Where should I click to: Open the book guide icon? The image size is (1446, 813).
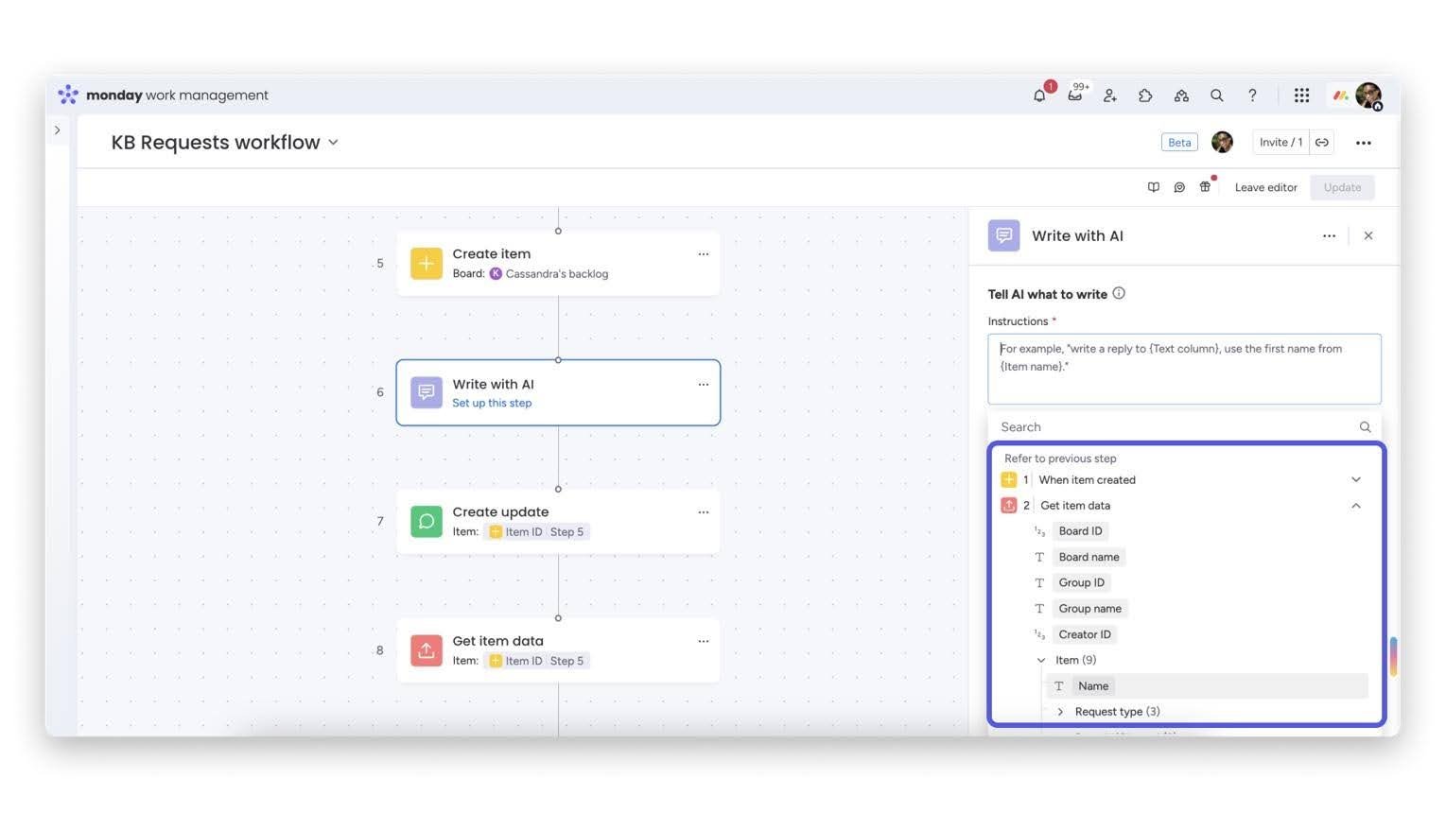click(1154, 187)
